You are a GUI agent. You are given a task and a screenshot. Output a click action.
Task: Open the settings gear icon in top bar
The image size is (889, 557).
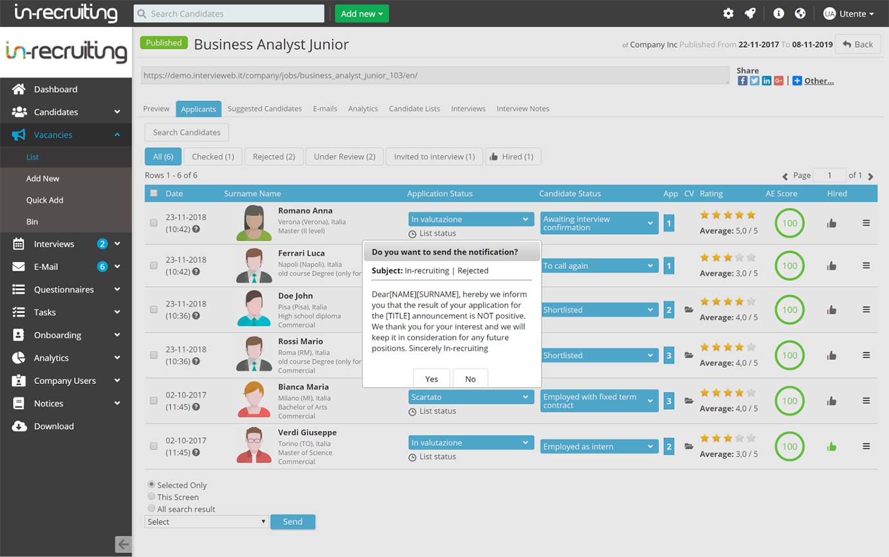728,13
